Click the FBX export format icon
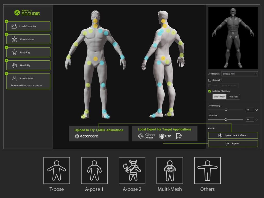The image size is (264, 198). coord(179,136)
